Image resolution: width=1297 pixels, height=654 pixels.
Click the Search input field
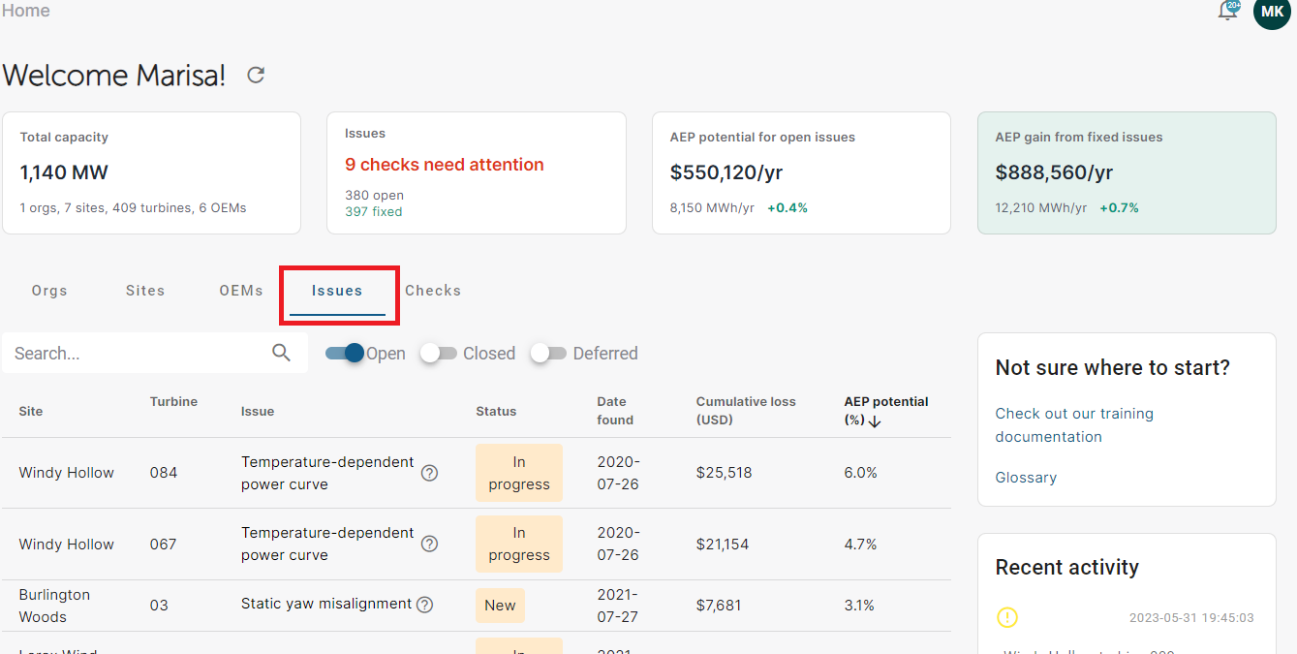[x=155, y=353]
